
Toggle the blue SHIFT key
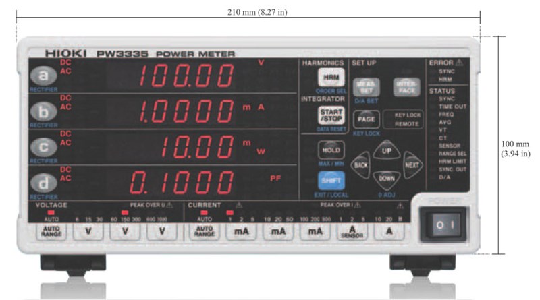click(x=331, y=180)
